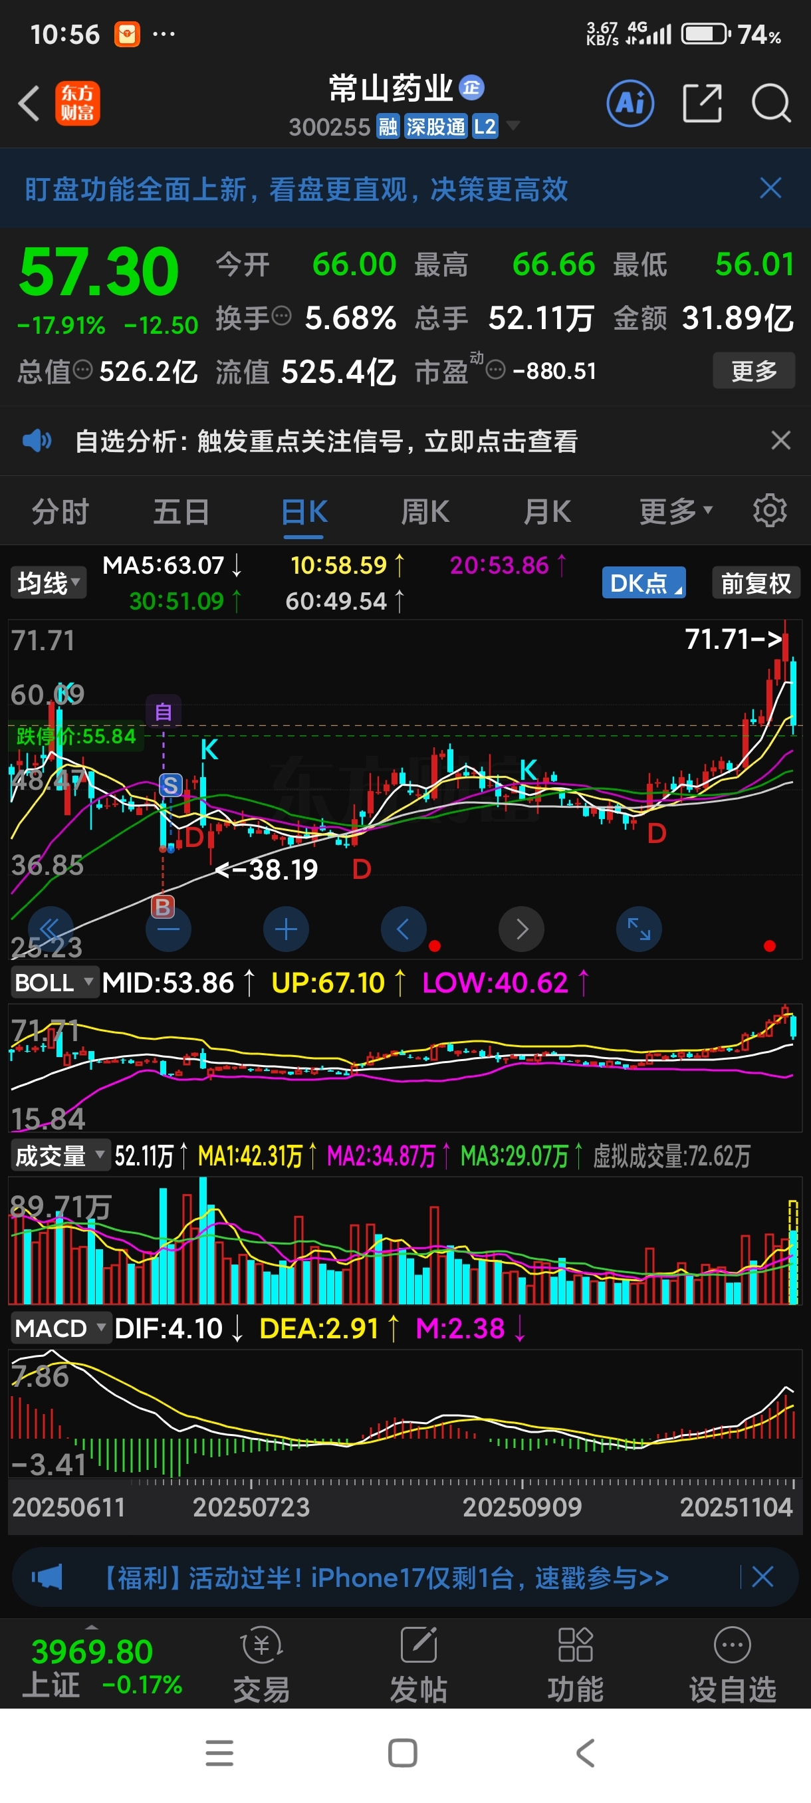Screen dimensions: 811x1803
Task: Open the 功能 features button
Action: [575, 1663]
